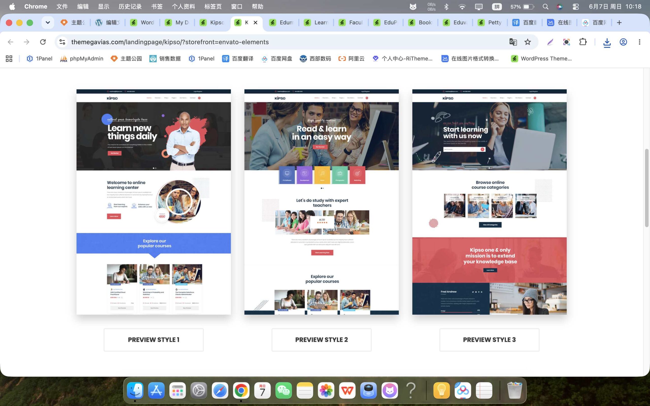
Task: Open Chrome three-dot menu
Action: pyautogui.click(x=639, y=42)
